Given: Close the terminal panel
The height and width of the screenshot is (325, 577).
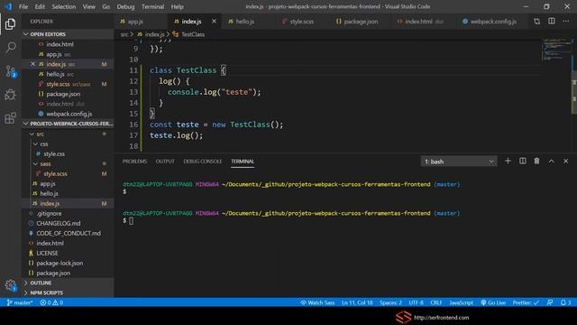Looking at the screenshot, I should (565, 161).
